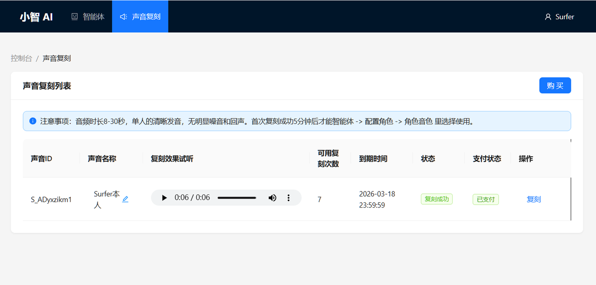Click the 复刻 link in the 操作 column

(x=534, y=199)
